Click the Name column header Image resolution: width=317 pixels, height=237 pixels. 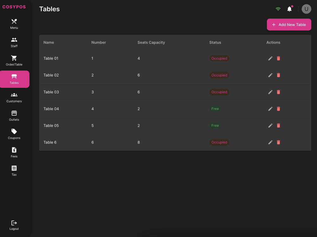pyautogui.click(x=49, y=43)
